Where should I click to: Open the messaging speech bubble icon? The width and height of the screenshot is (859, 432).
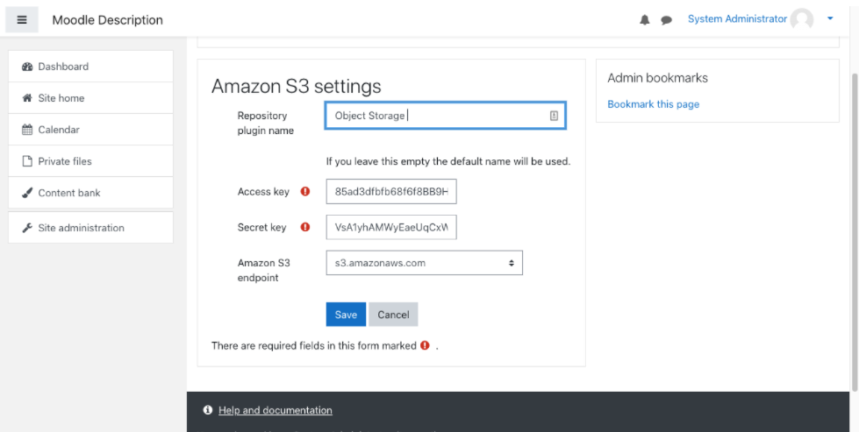[666, 20]
